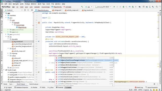Open the SDK Manager icon in the toolbar
Viewport: 162px width, 91px height.
pyautogui.click(x=153, y=7)
